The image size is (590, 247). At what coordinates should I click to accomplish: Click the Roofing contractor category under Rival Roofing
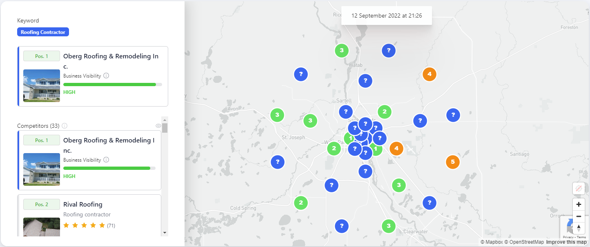click(x=87, y=214)
